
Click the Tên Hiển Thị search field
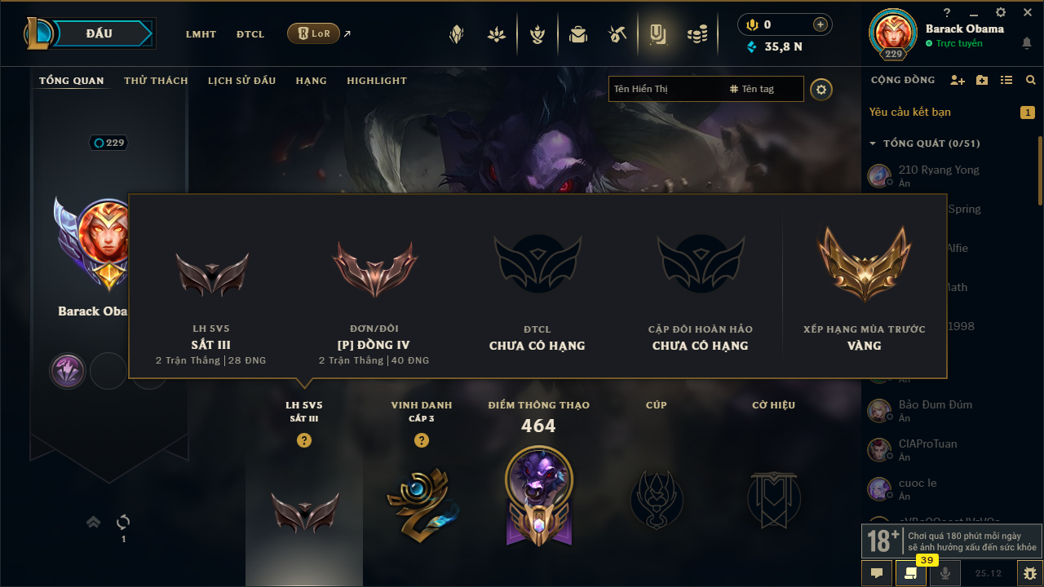tap(667, 89)
